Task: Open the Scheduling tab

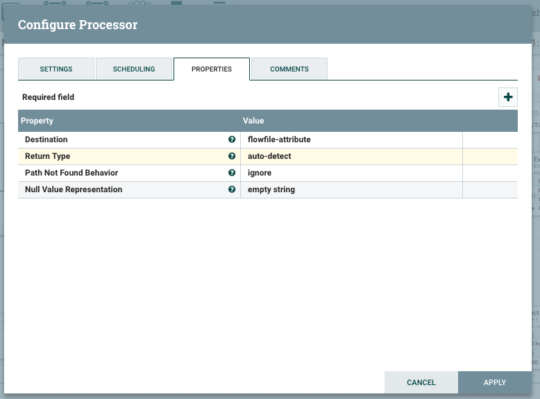Action: pyautogui.click(x=134, y=69)
